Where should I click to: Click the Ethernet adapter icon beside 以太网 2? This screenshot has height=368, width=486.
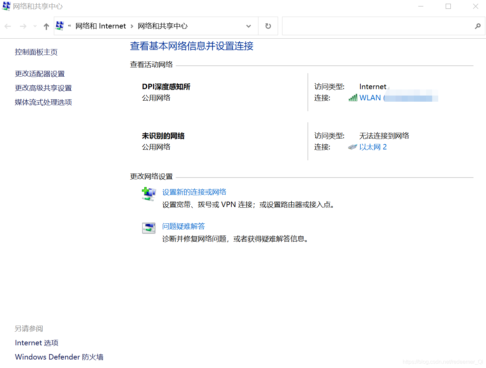click(x=353, y=147)
